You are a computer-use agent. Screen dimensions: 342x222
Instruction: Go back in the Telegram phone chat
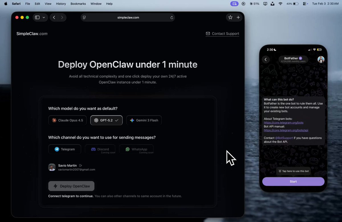(266, 59)
